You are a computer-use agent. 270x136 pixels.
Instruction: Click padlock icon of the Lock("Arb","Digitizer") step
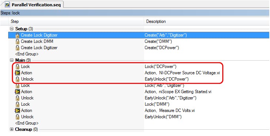[17, 86]
